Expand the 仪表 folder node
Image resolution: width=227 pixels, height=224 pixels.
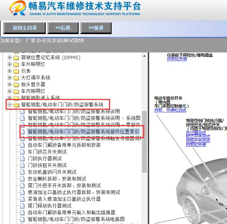10,71
